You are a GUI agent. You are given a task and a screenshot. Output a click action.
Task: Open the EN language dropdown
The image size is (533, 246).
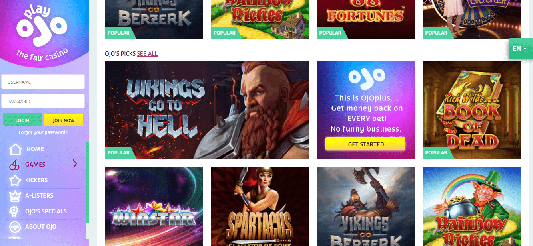[520, 49]
